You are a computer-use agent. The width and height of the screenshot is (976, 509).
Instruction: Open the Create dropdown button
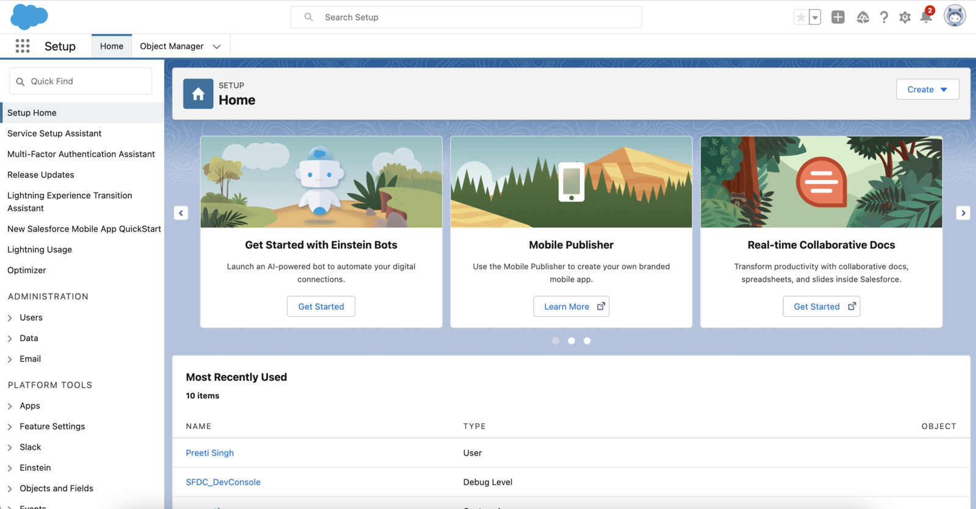pos(927,90)
